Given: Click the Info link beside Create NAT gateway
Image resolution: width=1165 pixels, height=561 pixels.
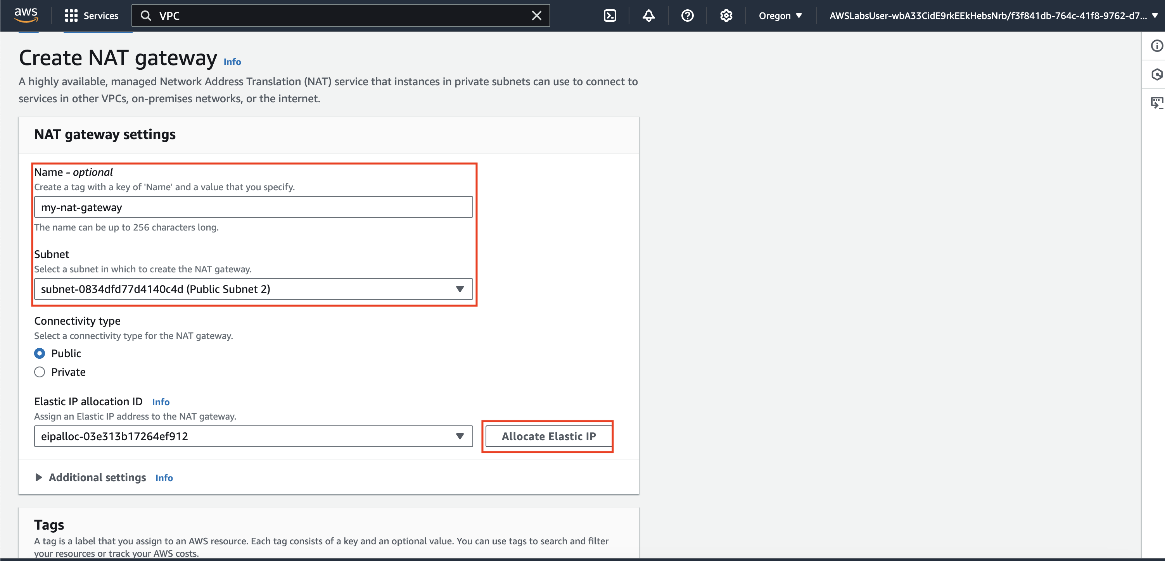Looking at the screenshot, I should click(x=232, y=62).
